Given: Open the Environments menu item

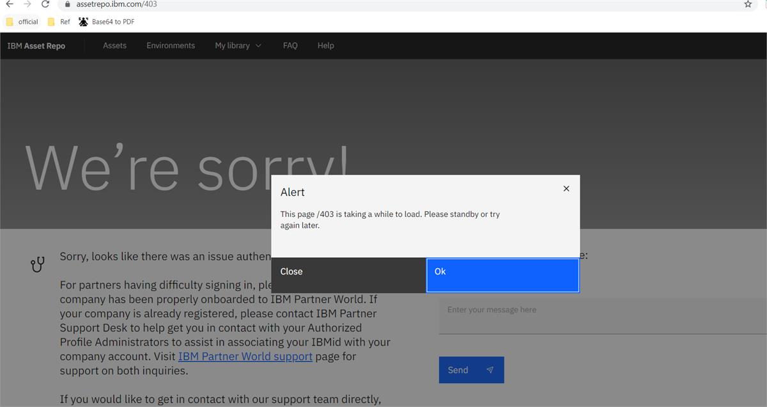Looking at the screenshot, I should pos(171,45).
